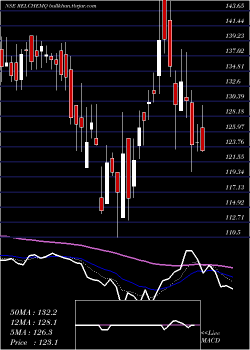Viewport: 250px width, 350px height.
Task: Click the 141.44 price axis label
Action: [234, 21]
